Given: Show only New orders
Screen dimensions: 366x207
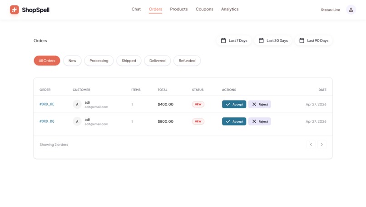Looking at the screenshot, I should tap(72, 61).
